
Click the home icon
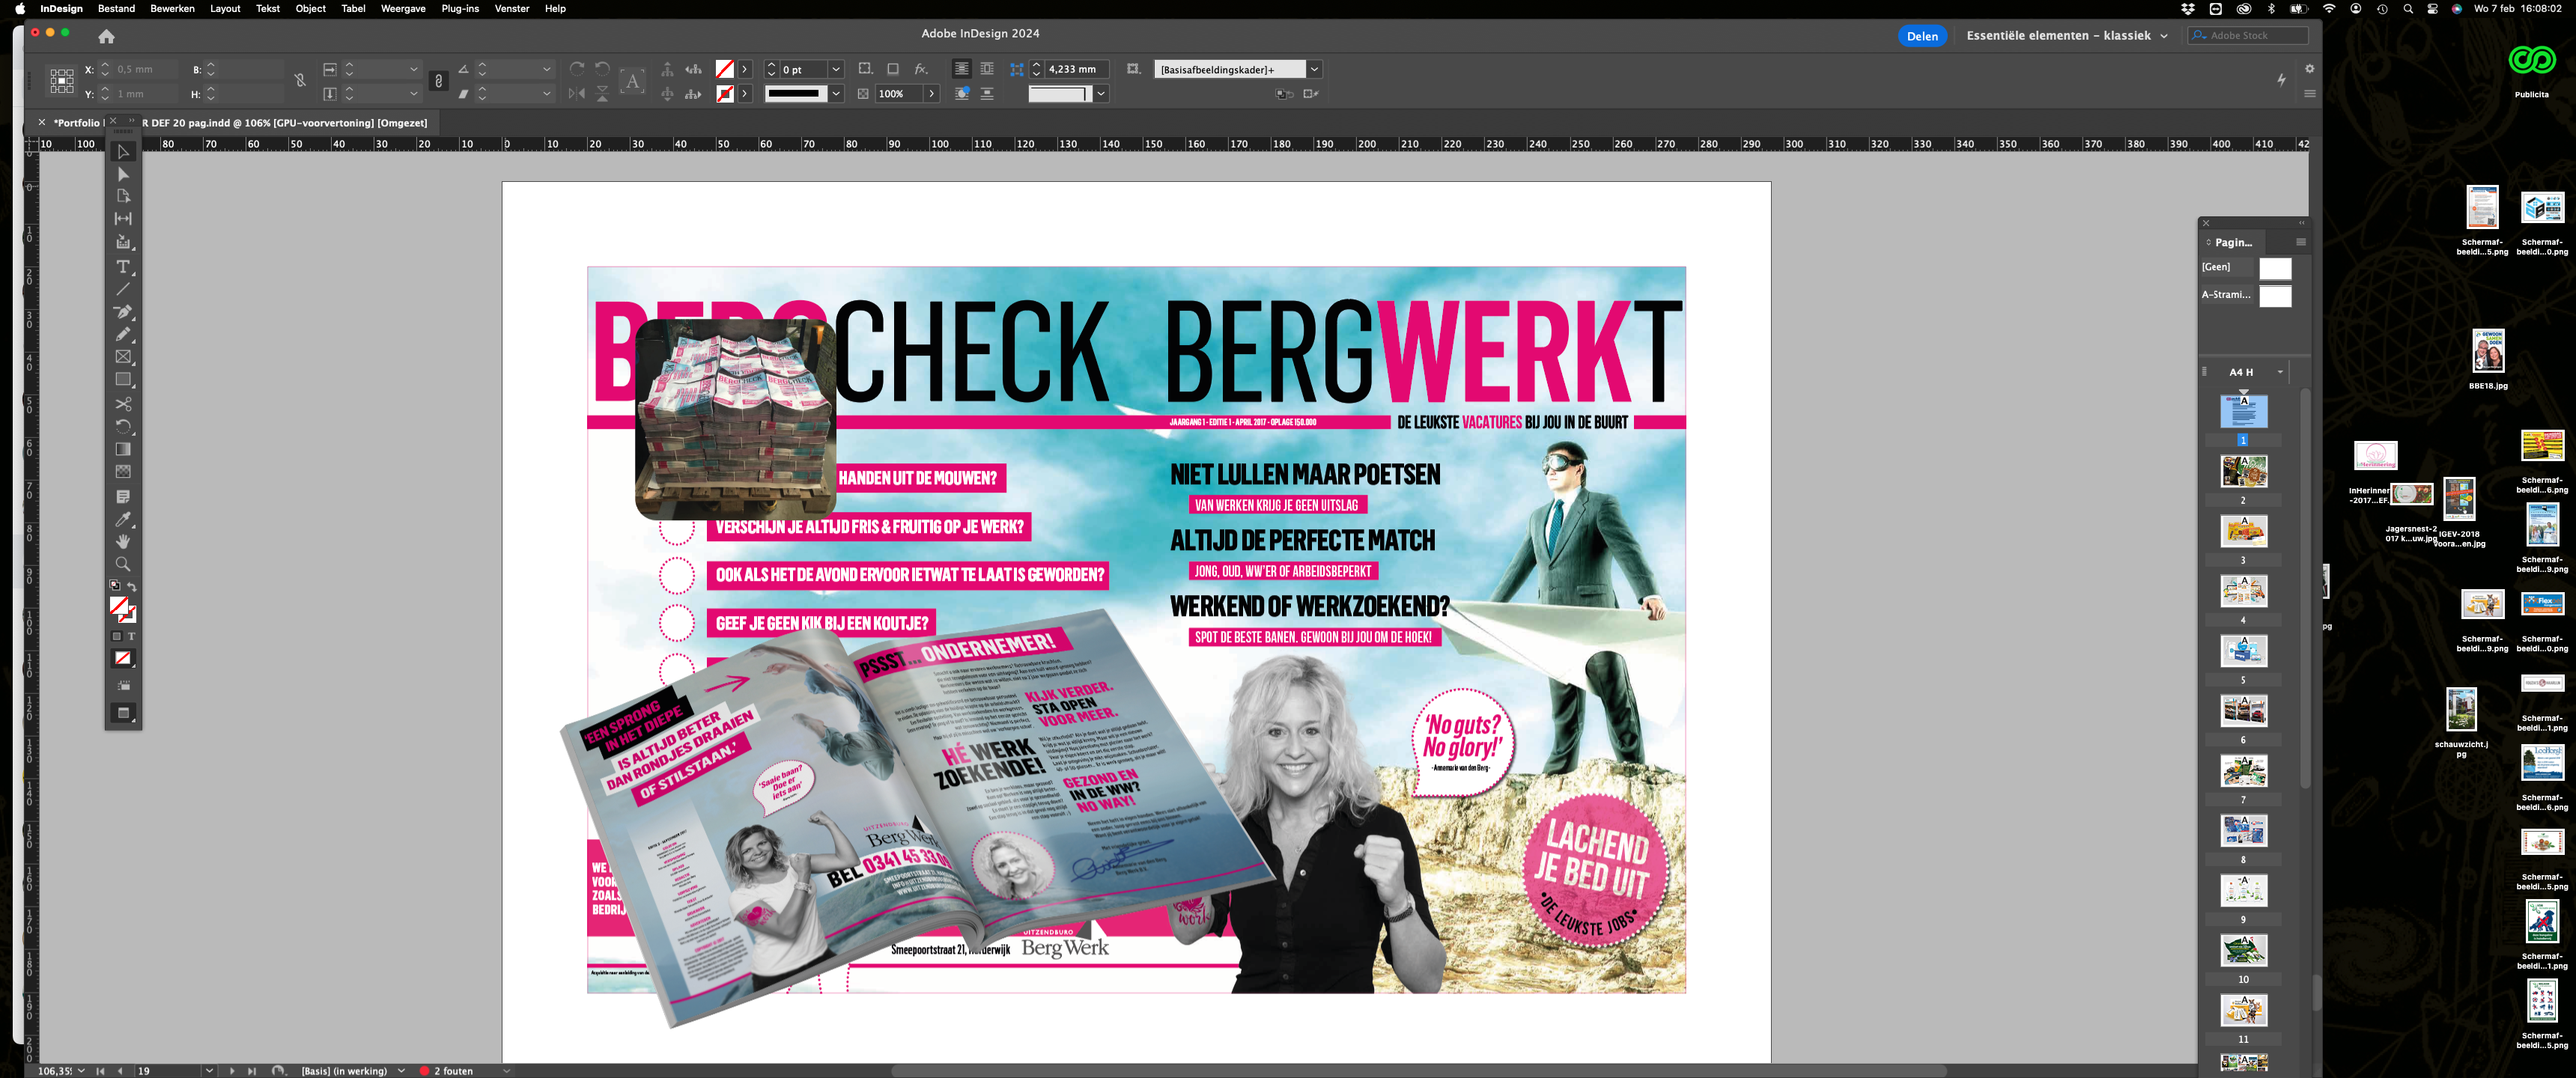click(106, 36)
